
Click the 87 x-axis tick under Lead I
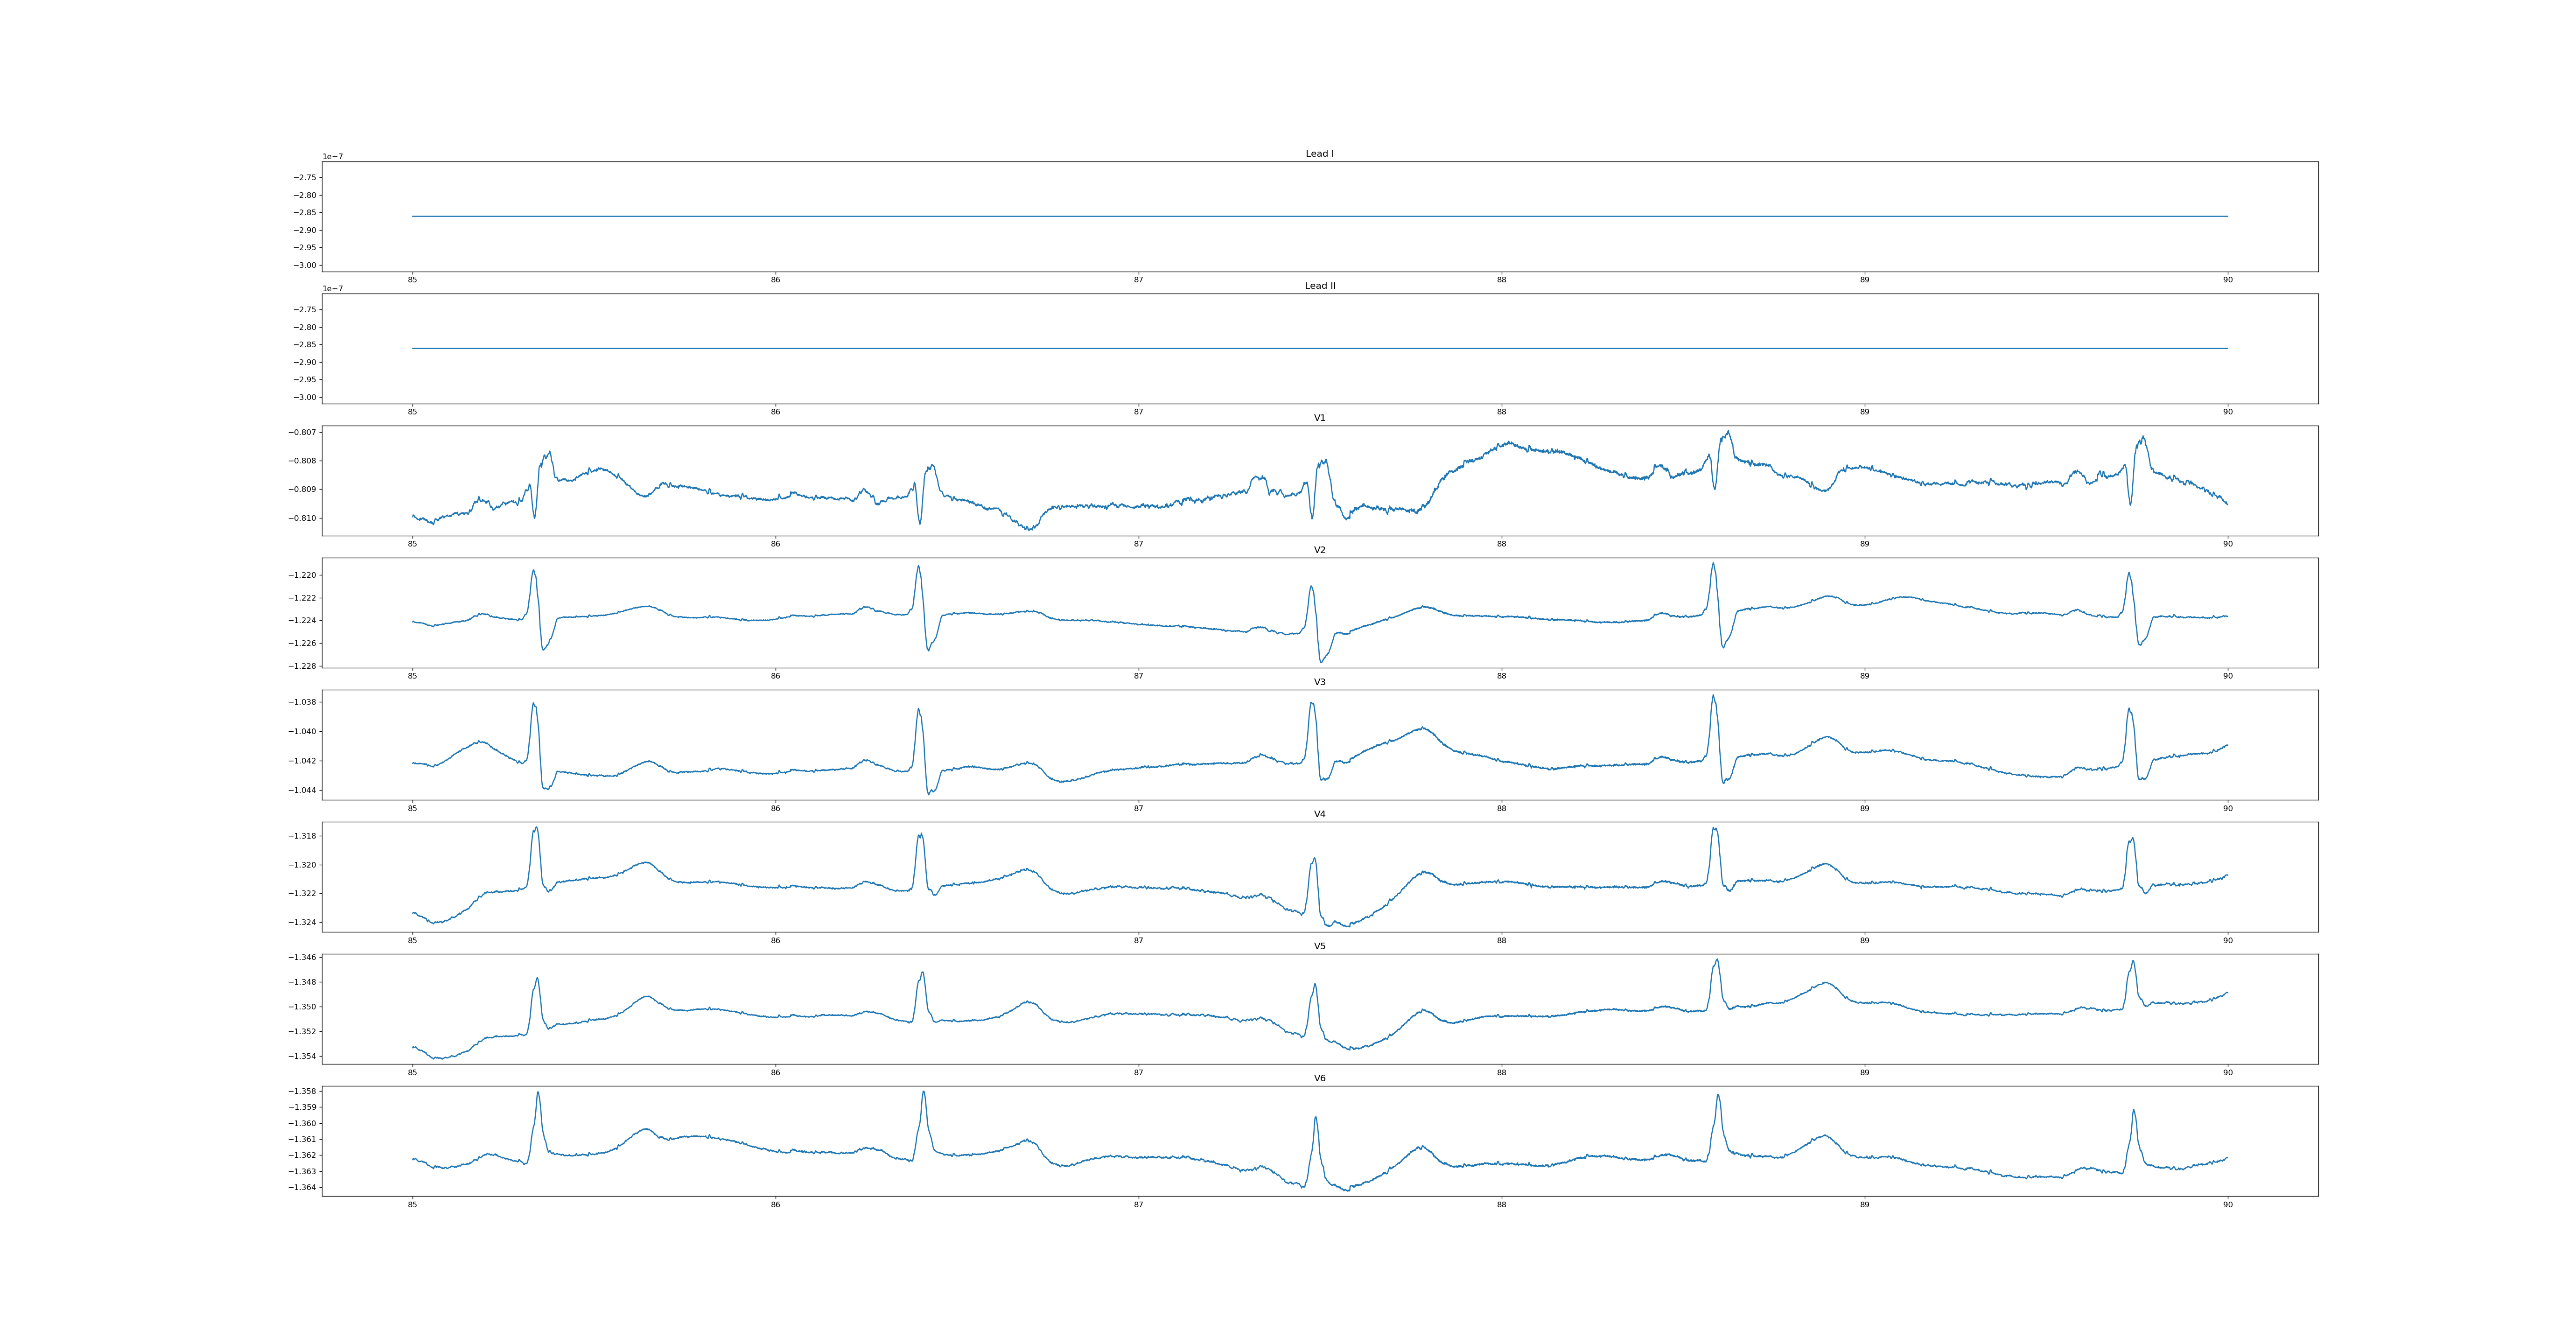point(1138,280)
